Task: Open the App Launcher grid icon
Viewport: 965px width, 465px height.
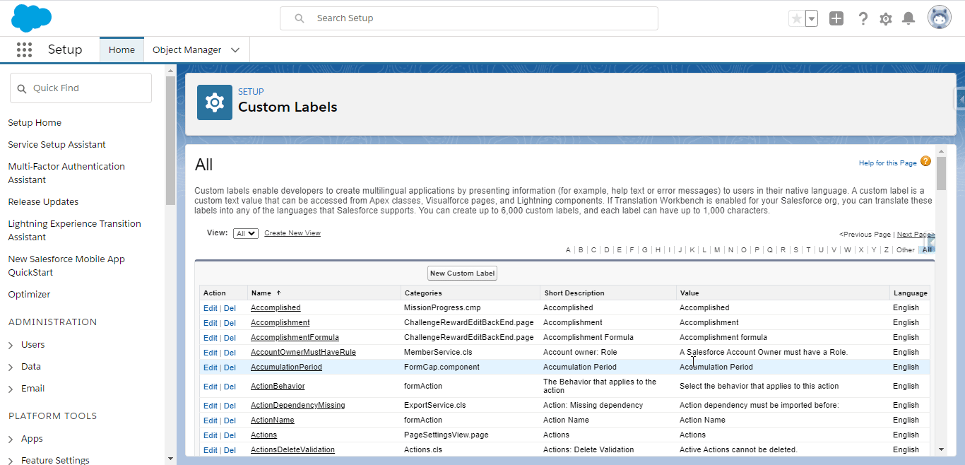Action: click(24, 49)
